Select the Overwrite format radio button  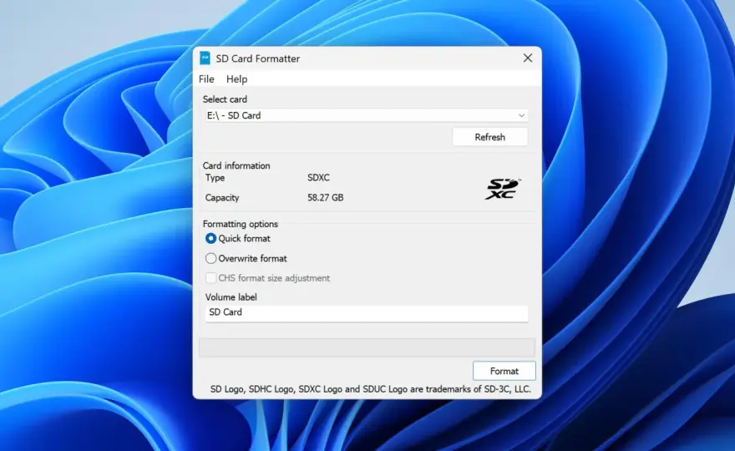(x=211, y=258)
